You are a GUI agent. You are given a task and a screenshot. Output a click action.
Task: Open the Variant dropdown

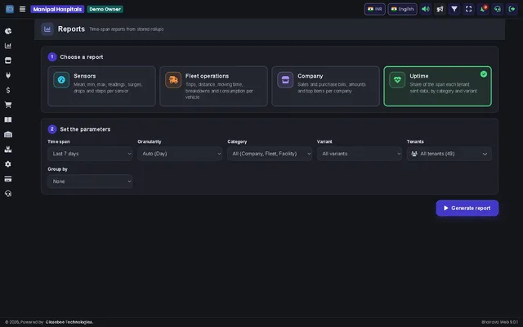click(x=360, y=154)
